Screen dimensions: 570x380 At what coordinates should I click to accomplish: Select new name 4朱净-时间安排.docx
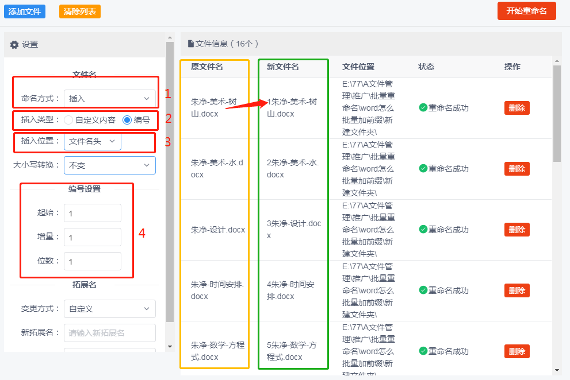pyautogui.click(x=290, y=290)
